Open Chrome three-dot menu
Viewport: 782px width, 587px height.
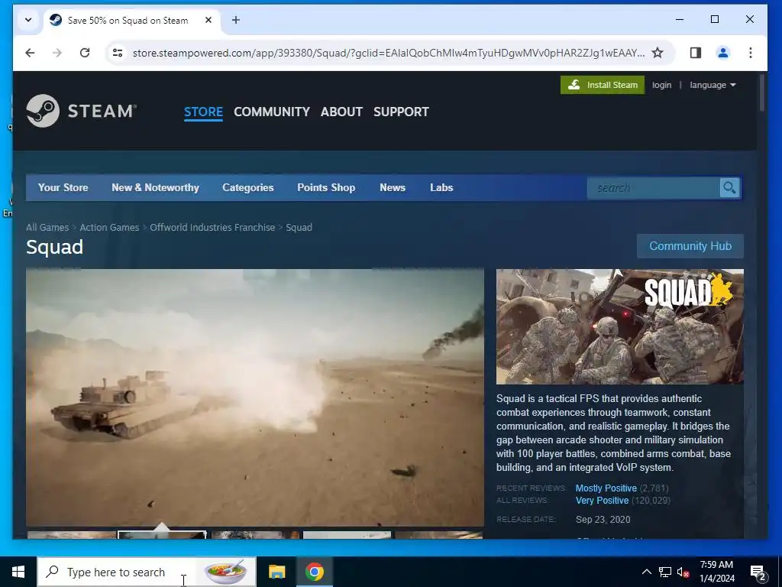750,53
